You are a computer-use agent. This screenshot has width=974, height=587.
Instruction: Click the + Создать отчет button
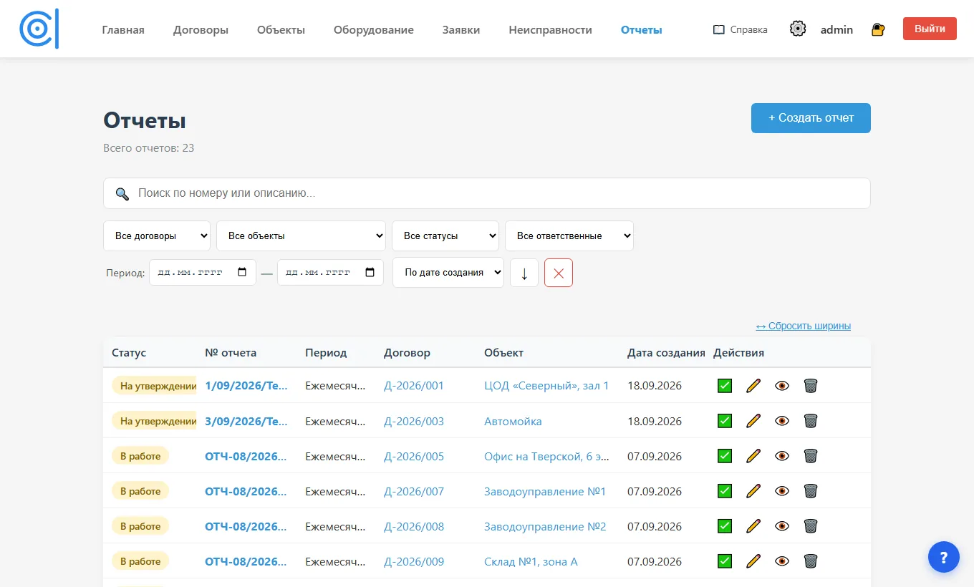pyautogui.click(x=811, y=118)
